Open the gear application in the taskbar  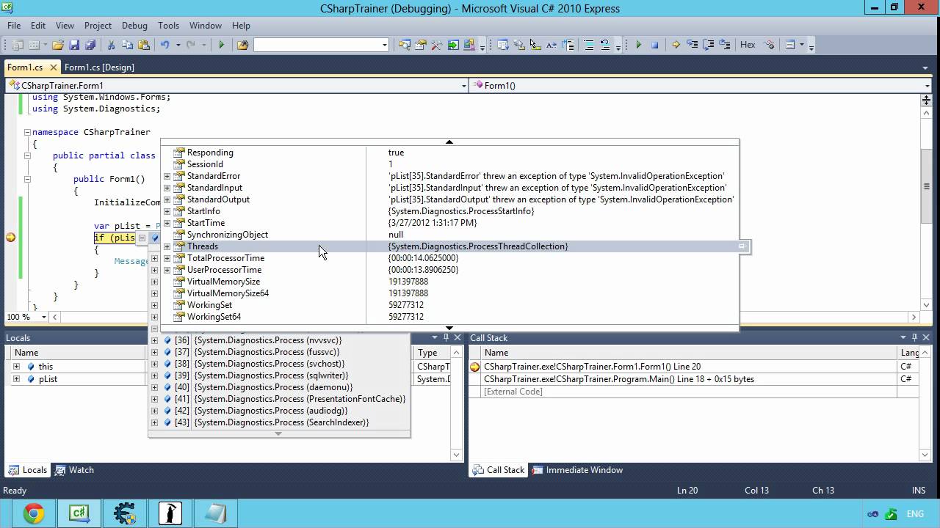pyautogui.click(x=124, y=513)
